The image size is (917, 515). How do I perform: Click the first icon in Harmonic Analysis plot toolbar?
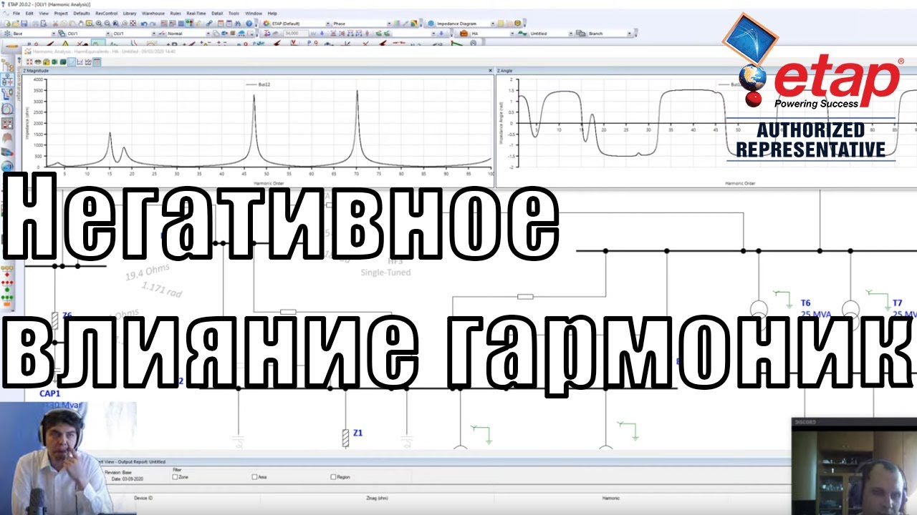tap(29, 62)
